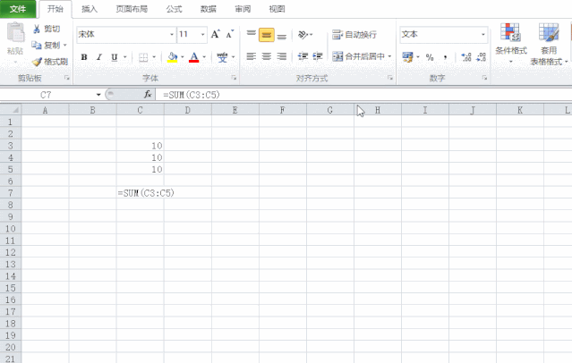Image resolution: width=572 pixels, height=363 pixels.
Task: Click the Paste clipboard icon
Action: (16, 33)
